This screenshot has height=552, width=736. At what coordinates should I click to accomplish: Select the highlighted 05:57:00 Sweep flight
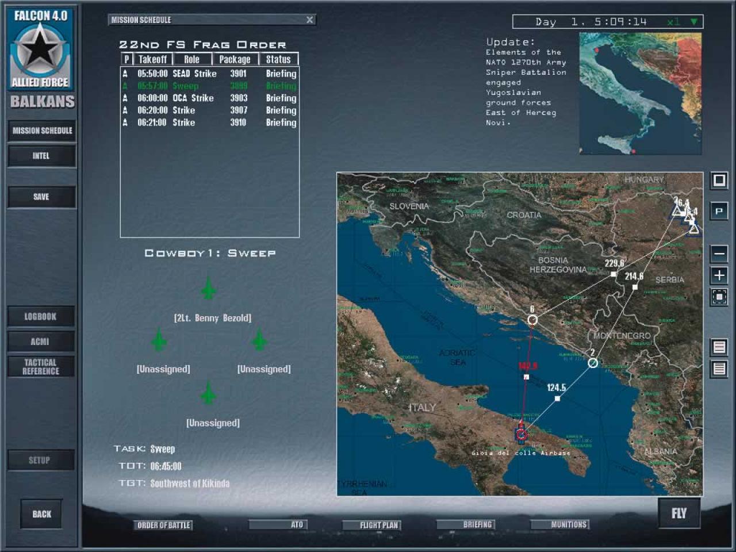point(209,86)
